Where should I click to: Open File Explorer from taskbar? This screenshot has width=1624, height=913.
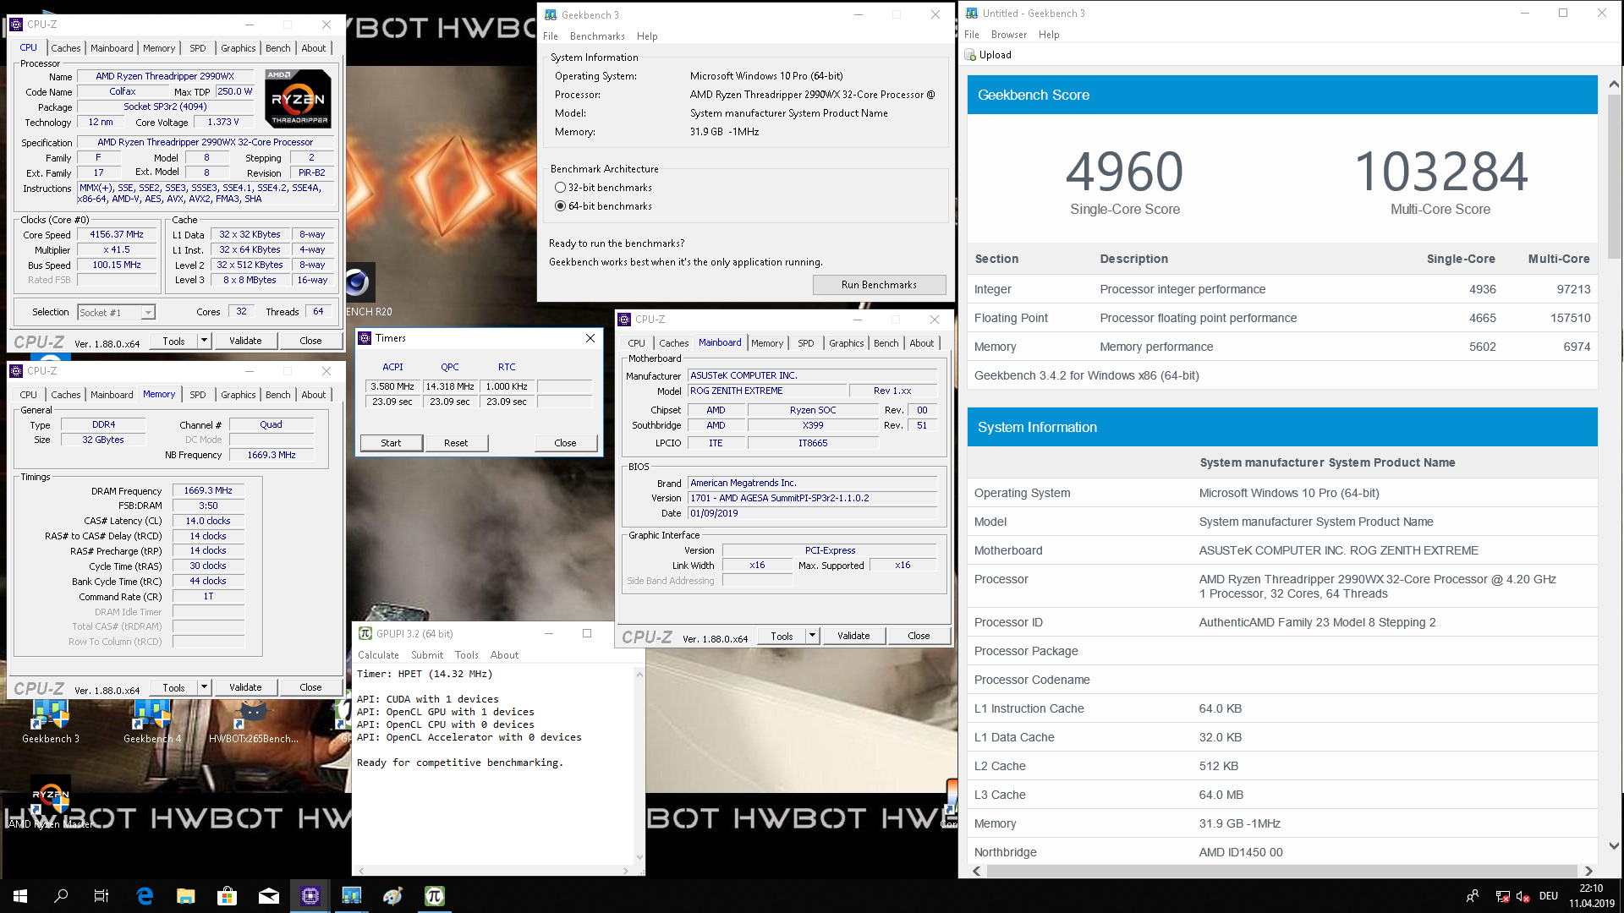click(x=186, y=896)
